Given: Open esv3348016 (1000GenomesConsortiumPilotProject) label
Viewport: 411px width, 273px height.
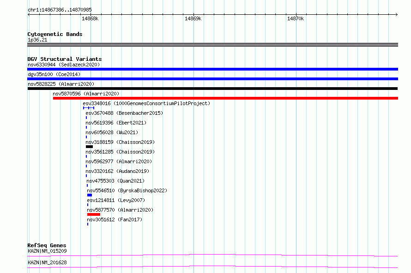Looking at the screenshot, I should [146, 103].
